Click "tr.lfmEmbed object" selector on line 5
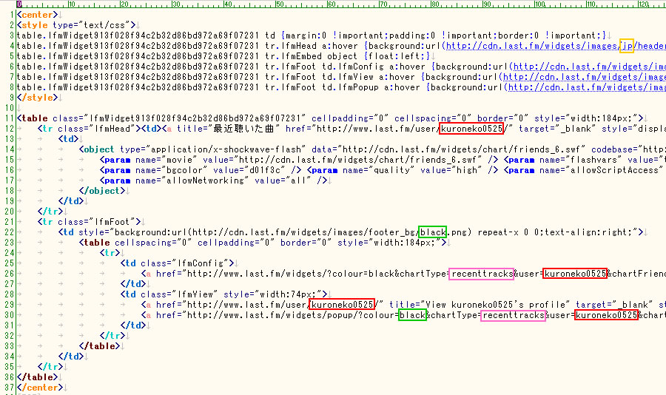Screen dimensions: 666x395 click(312, 56)
